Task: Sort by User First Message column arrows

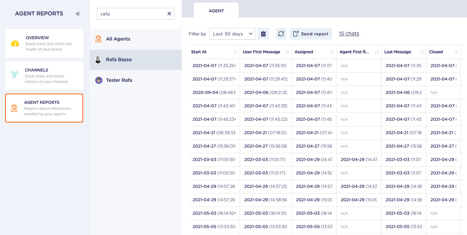Action: [287, 52]
